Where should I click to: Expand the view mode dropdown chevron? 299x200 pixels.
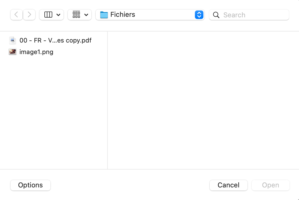(x=58, y=15)
